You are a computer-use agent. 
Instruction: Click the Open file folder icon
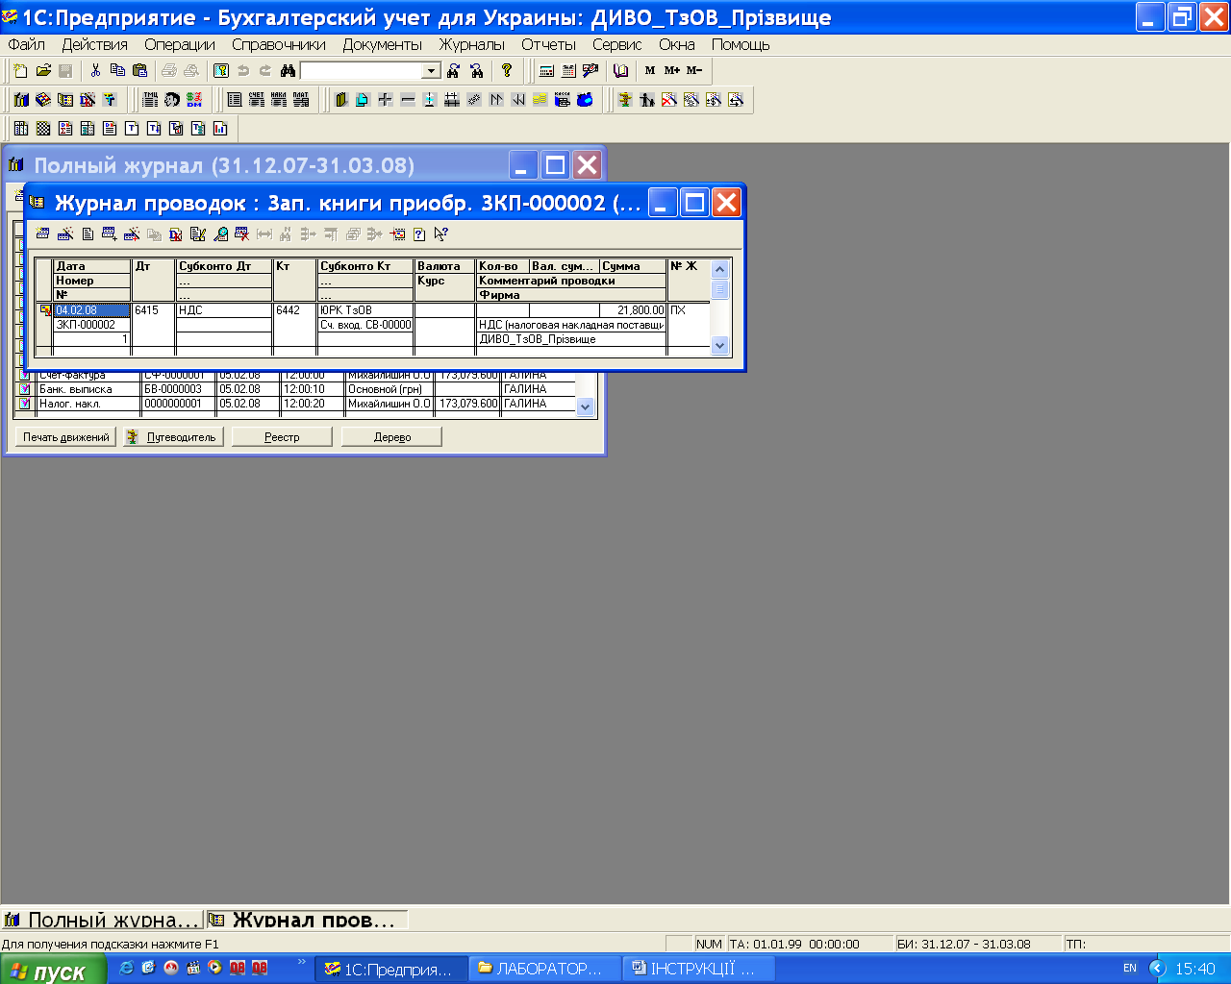point(43,70)
